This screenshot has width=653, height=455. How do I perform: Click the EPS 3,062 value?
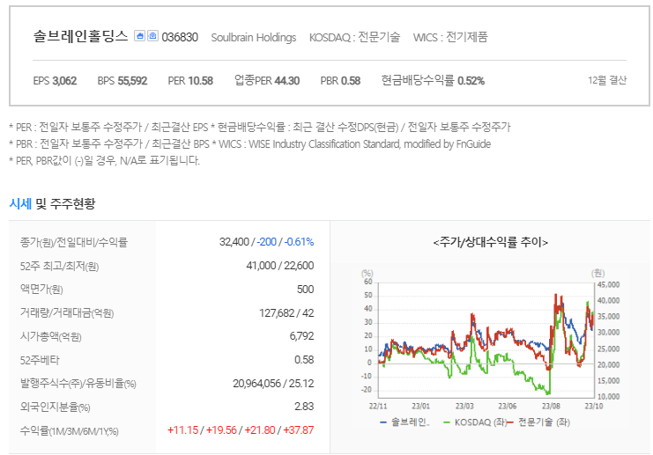pyautogui.click(x=55, y=81)
